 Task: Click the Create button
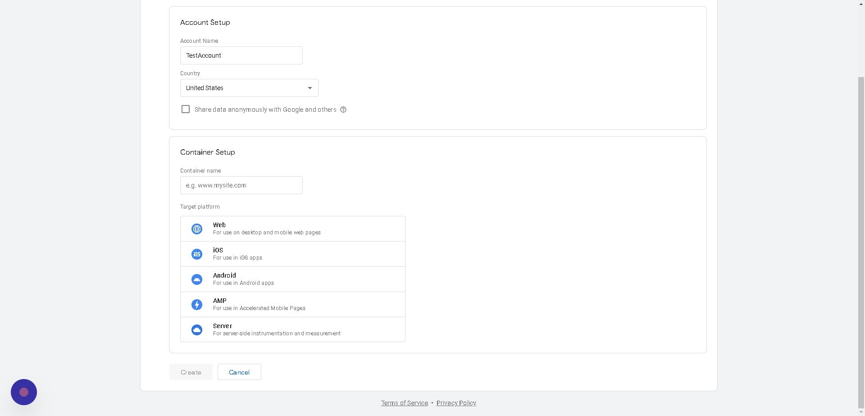[x=191, y=372]
